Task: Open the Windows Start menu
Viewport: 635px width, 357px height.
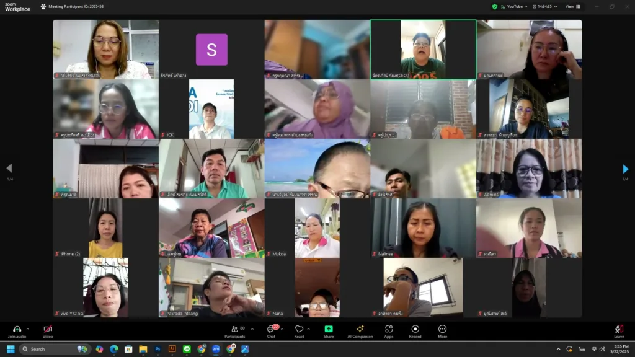Action: tap(11, 349)
